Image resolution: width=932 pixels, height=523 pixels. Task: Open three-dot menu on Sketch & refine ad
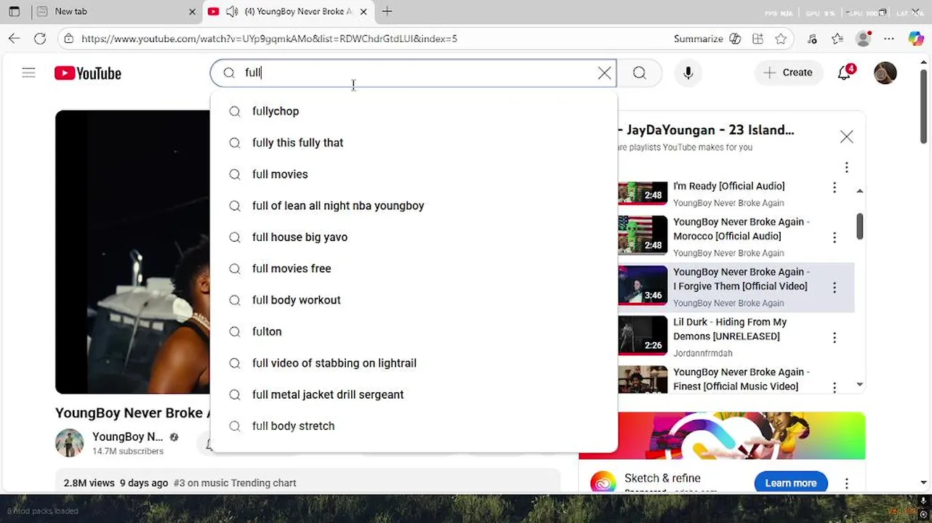tap(847, 483)
